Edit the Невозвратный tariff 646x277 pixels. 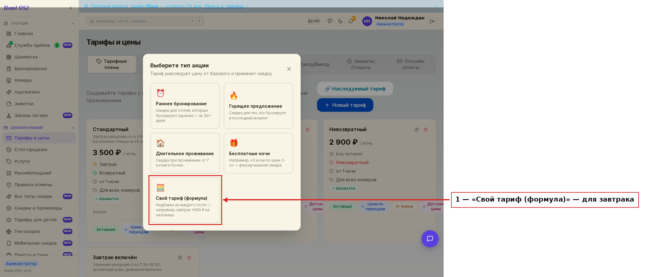[416, 130]
